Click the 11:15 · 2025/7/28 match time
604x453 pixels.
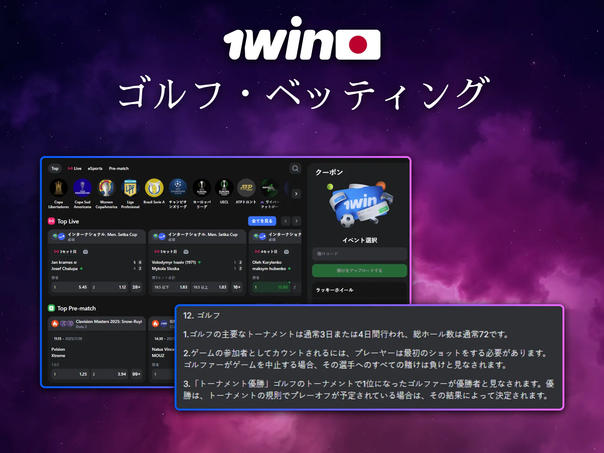click(x=68, y=339)
